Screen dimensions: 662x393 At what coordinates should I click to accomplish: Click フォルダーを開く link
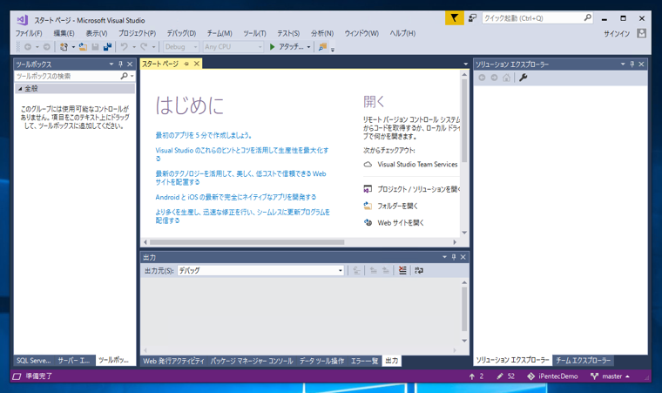(391, 206)
